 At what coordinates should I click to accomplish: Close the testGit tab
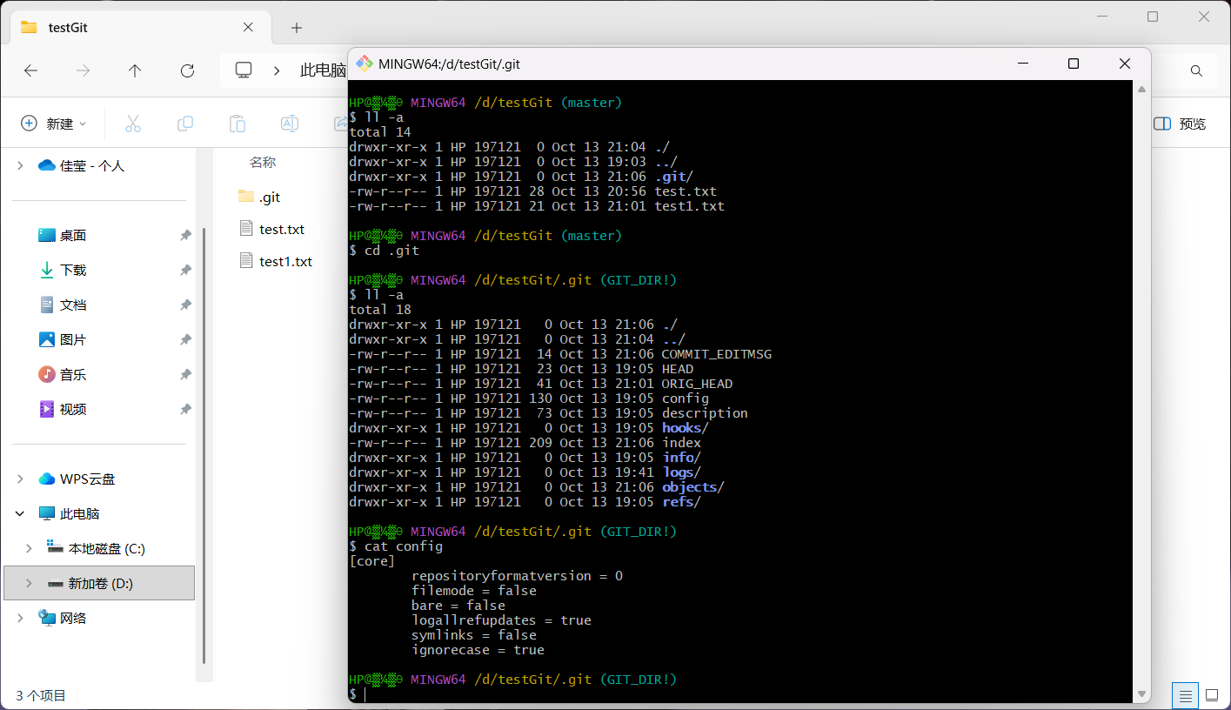click(x=248, y=27)
